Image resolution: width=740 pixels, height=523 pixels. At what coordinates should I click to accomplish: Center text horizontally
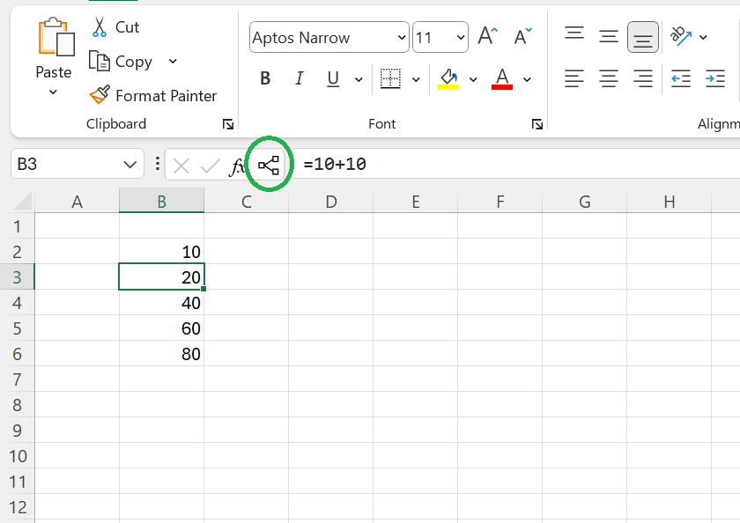click(609, 78)
